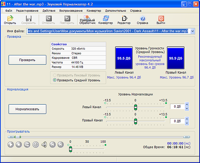Viewport: 200px width, 163px height.
Task: Click the Нормализовать button
Action: point(27,109)
